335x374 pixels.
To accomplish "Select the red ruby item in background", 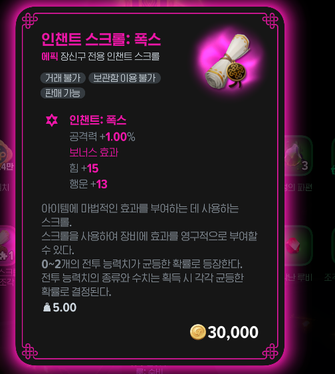I will click(292, 246).
